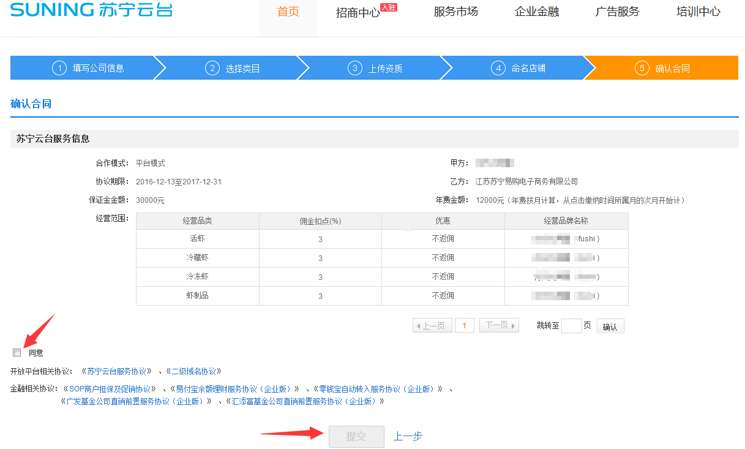This screenshot has height=449, width=745.
Task: Click step 3 上传资质
Action: [376, 68]
